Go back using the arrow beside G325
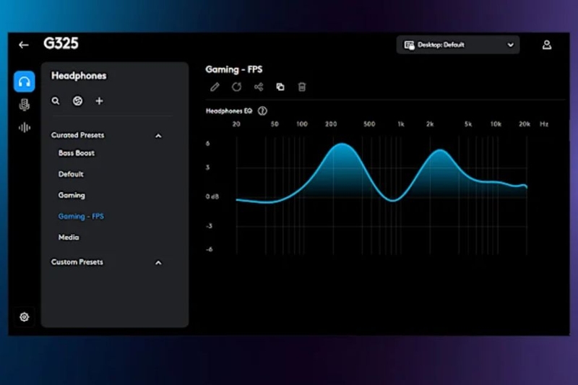 pos(24,45)
